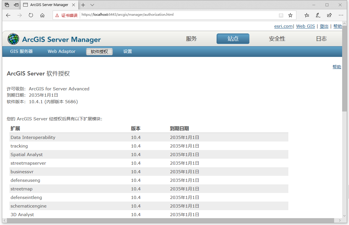Click the set tabs aside icon
Screen dimensions: 349x225
16,5
